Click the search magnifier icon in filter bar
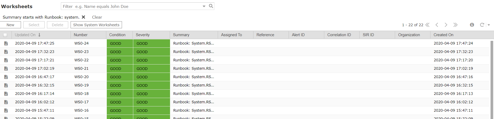Viewport: 494px width, 119px height. [211, 6]
